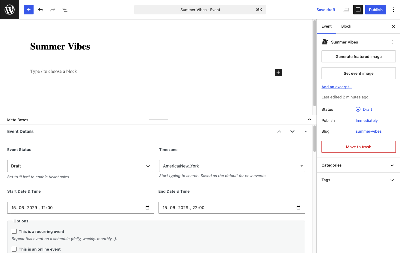Click the event ticket icon beside Summer Vibes
The height and width of the screenshot is (253, 400).
325,42
